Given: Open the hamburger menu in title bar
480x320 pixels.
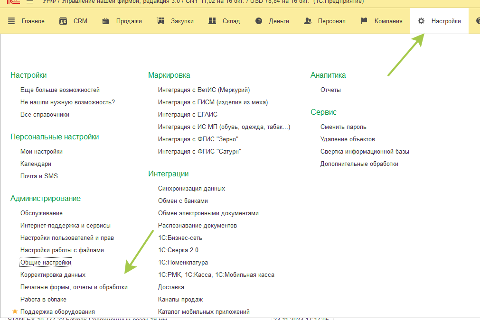Looking at the screenshot, I should point(29,2).
